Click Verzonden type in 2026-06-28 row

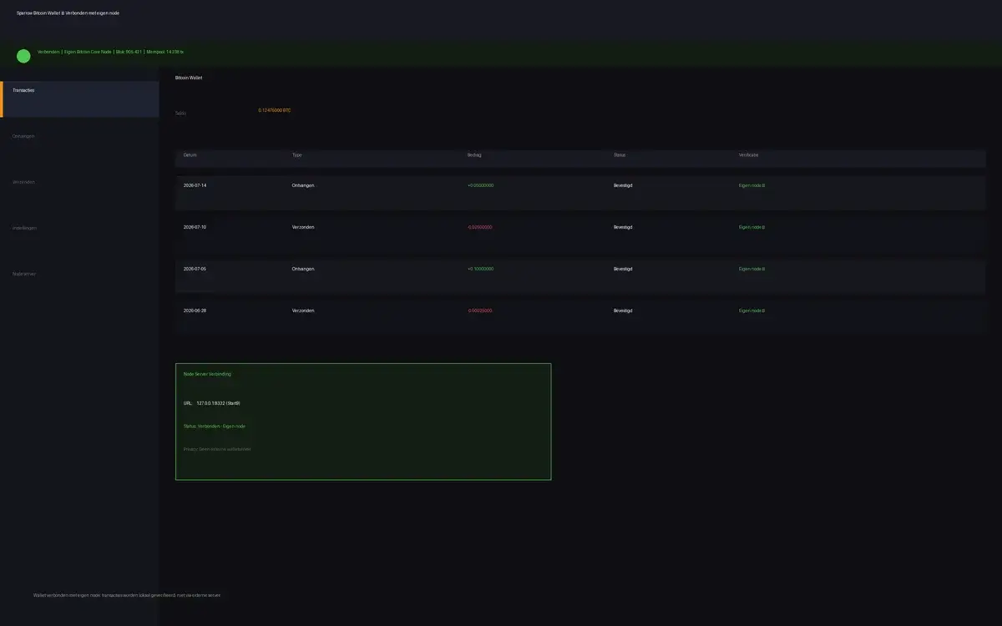pos(303,310)
